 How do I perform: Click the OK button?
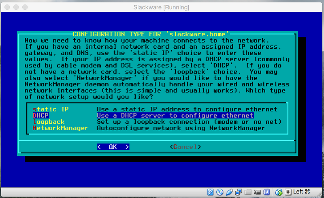click(113, 146)
